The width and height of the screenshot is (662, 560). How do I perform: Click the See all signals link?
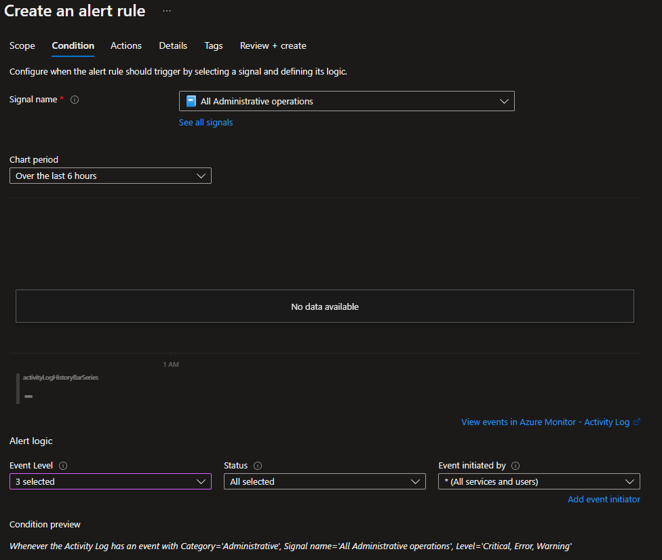click(x=206, y=123)
